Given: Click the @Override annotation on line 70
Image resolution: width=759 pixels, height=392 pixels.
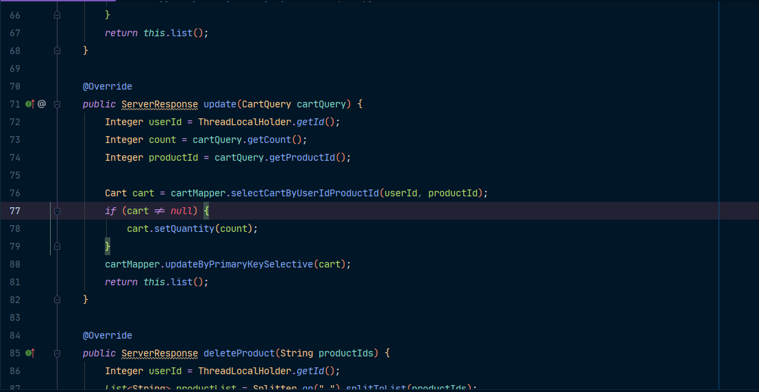Looking at the screenshot, I should pyautogui.click(x=108, y=86).
